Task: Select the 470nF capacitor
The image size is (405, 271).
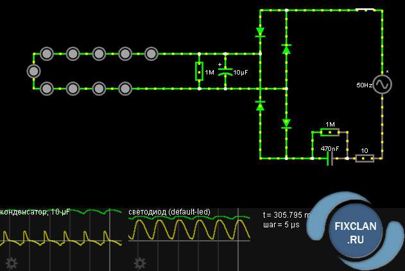Action: (x=331, y=158)
